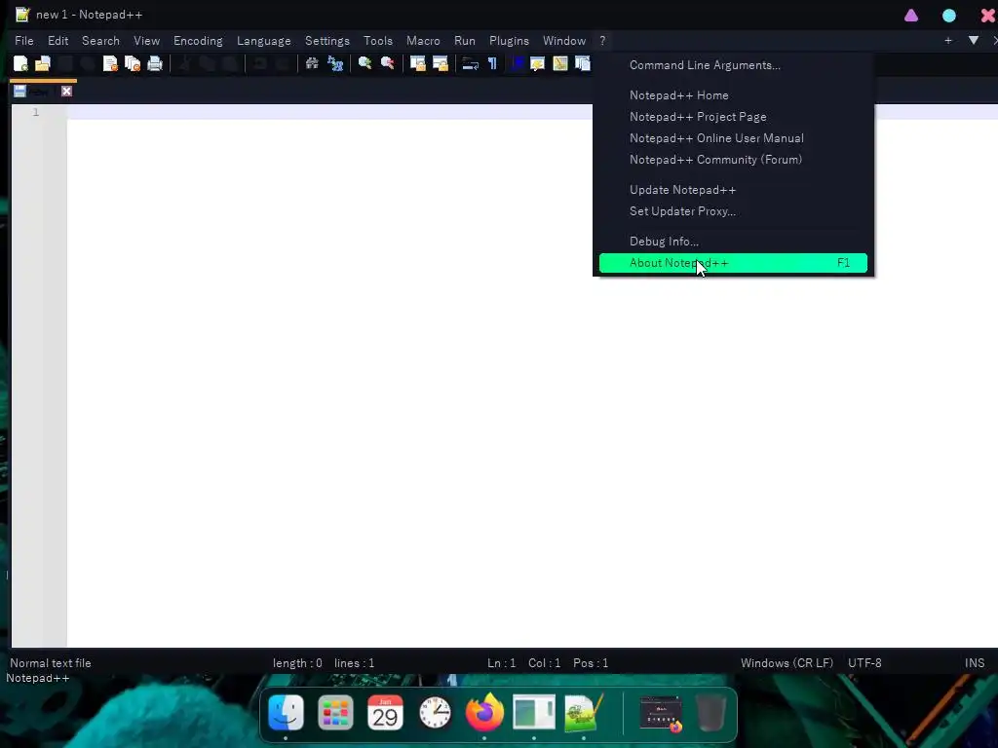Click the plus button right of menu bar
The image size is (998, 748).
[947, 40]
